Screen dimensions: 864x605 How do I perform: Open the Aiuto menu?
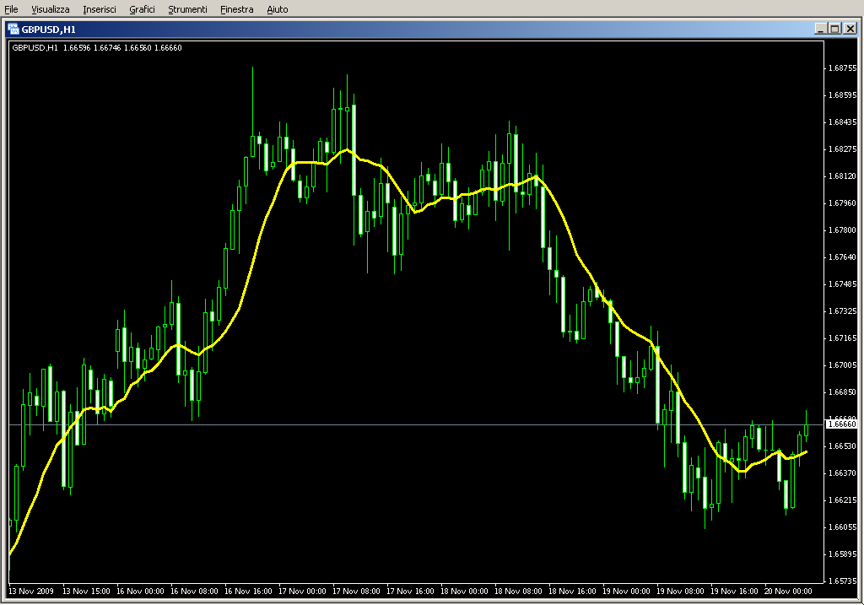[x=277, y=9]
